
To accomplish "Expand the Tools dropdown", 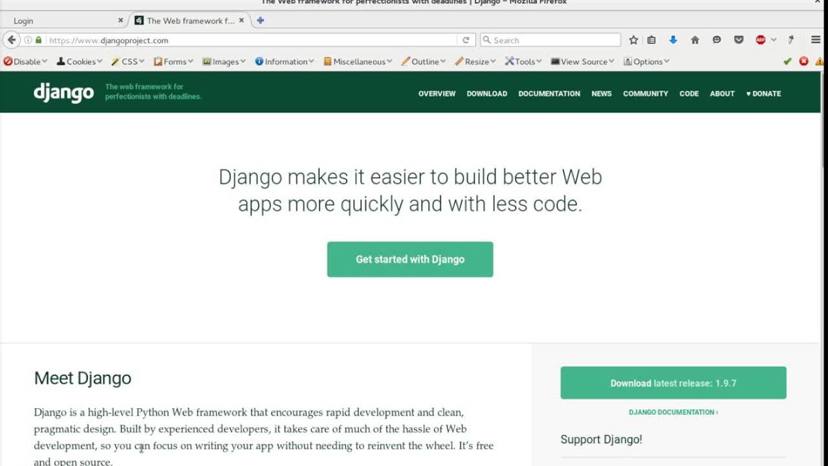I will 523,61.
